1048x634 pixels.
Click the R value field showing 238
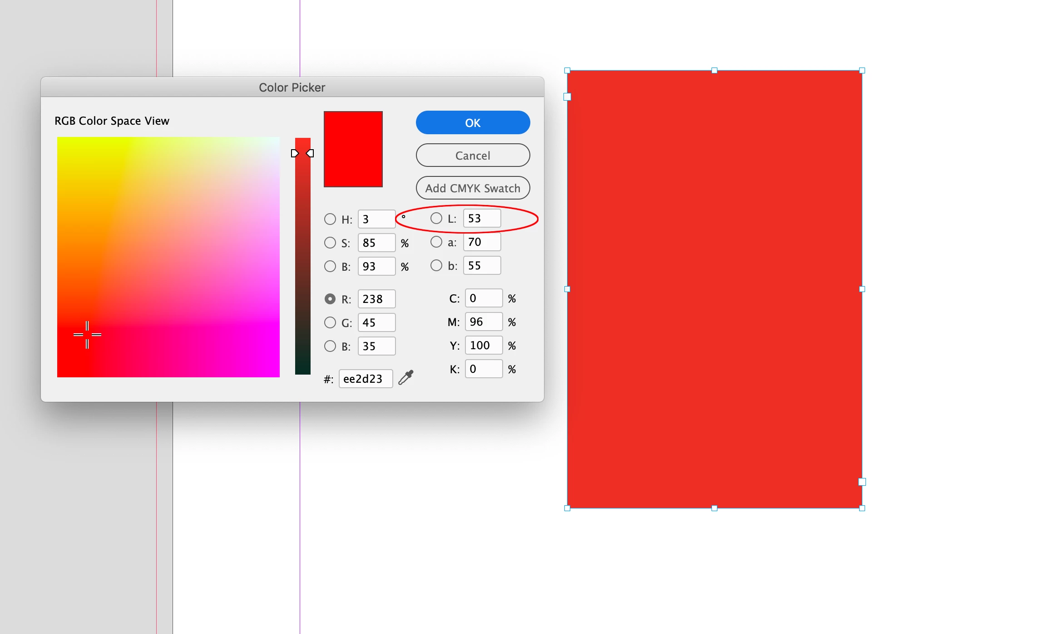[376, 299]
